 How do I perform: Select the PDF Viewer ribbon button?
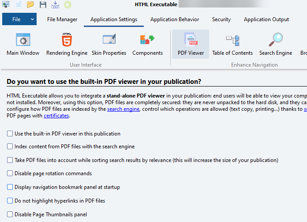191,45
